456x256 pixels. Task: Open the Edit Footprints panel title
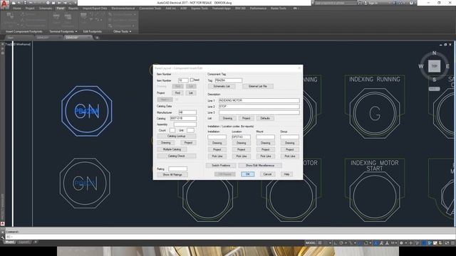93,31
